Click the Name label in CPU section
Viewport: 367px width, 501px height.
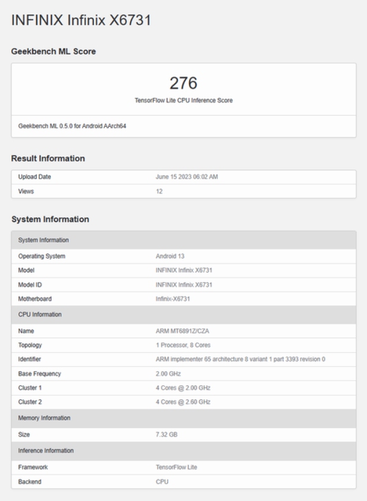coord(26,331)
